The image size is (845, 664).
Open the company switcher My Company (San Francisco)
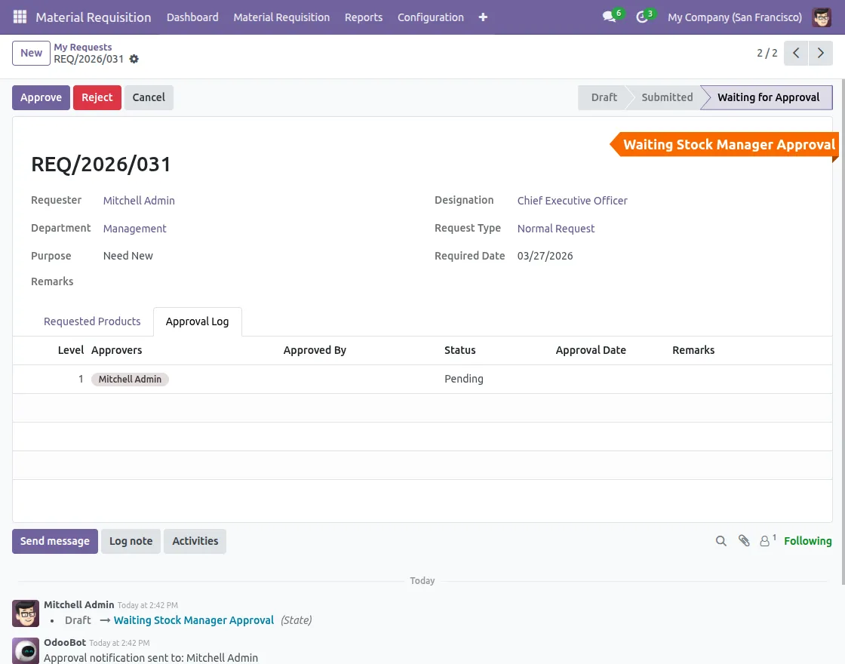(x=735, y=17)
